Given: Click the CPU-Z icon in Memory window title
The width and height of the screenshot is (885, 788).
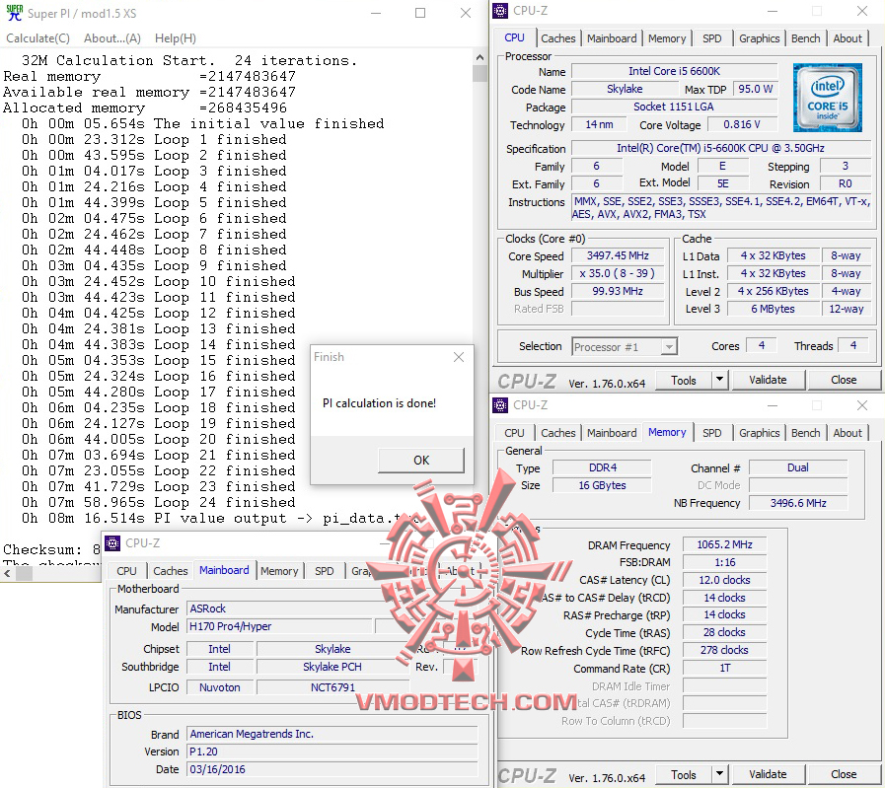Looking at the screenshot, I should pos(500,405).
